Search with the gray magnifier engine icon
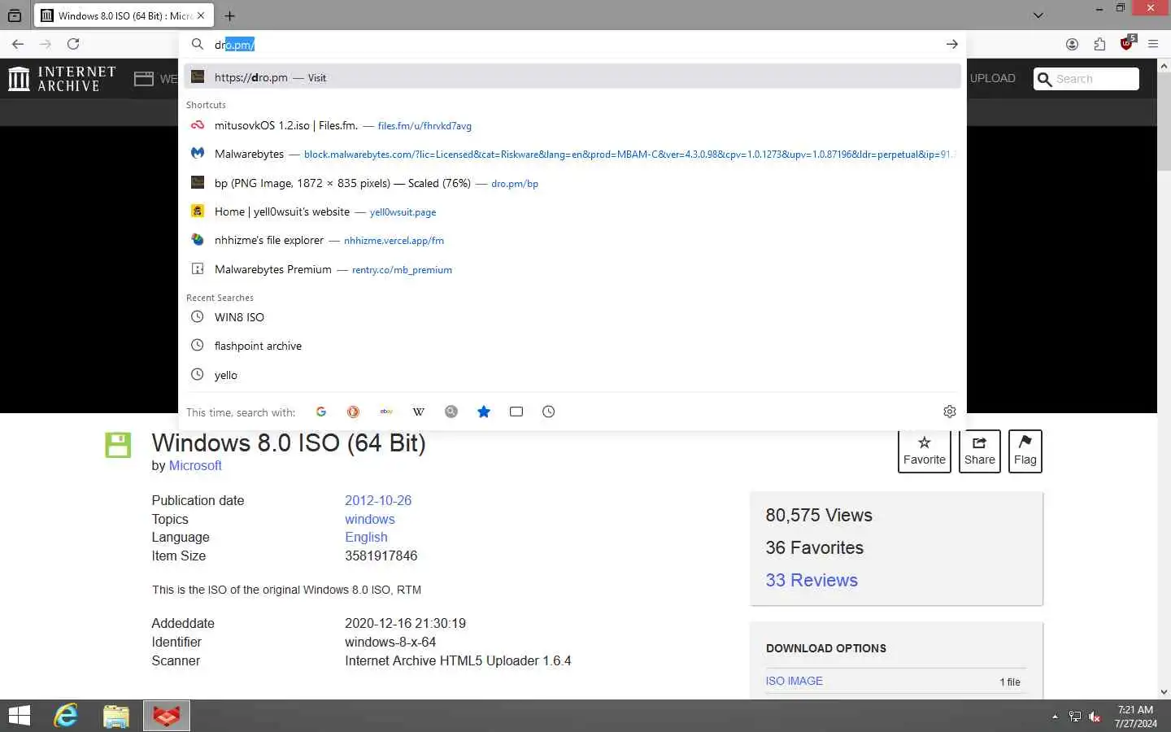Image resolution: width=1171 pixels, height=732 pixels. (x=451, y=412)
